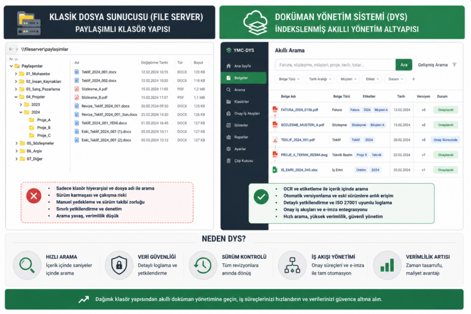The height and width of the screenshot is (314, 471).
Task: Click the back arrow in file server window
Action: point(11,49)
